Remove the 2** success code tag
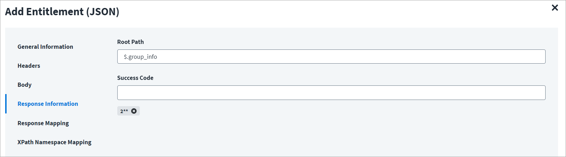This screenshot has height=157, width=566. pos(134,111)
